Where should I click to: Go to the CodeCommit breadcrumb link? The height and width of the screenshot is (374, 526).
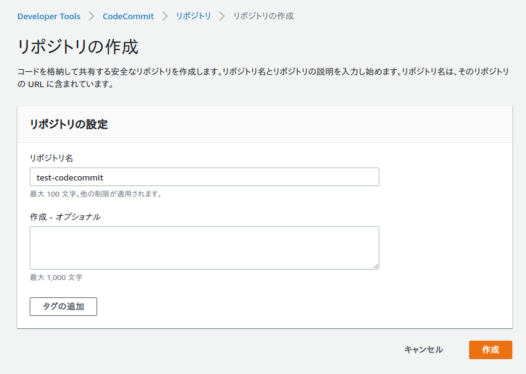(x=128, y=16)
